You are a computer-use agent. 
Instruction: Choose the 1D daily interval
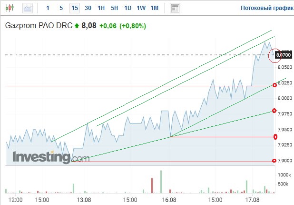click(127, 8)
